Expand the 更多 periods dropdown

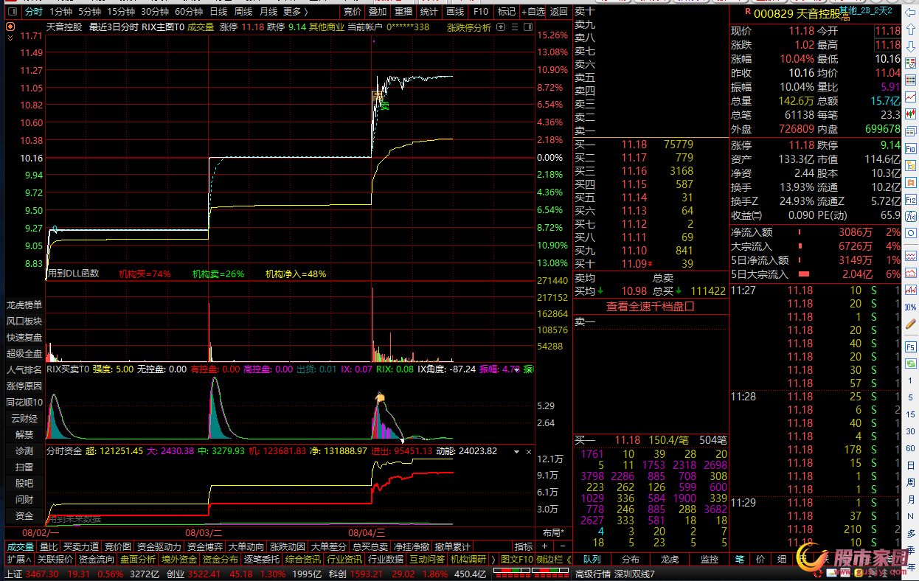point(295,12)
